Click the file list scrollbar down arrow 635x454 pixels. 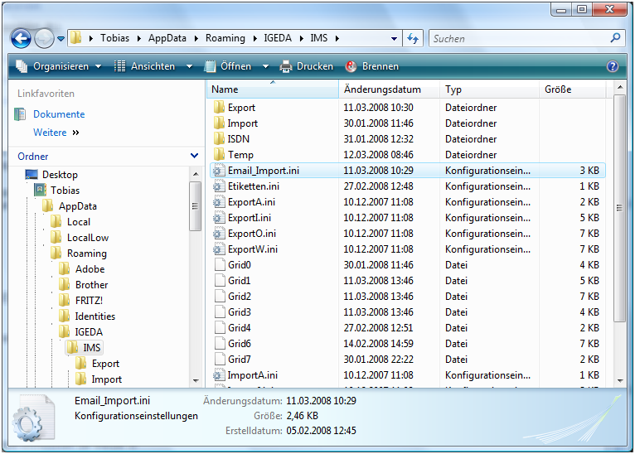[x=619, y=381]
